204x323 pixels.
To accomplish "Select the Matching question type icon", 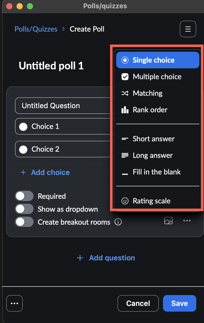I will (x=125, y=93).
